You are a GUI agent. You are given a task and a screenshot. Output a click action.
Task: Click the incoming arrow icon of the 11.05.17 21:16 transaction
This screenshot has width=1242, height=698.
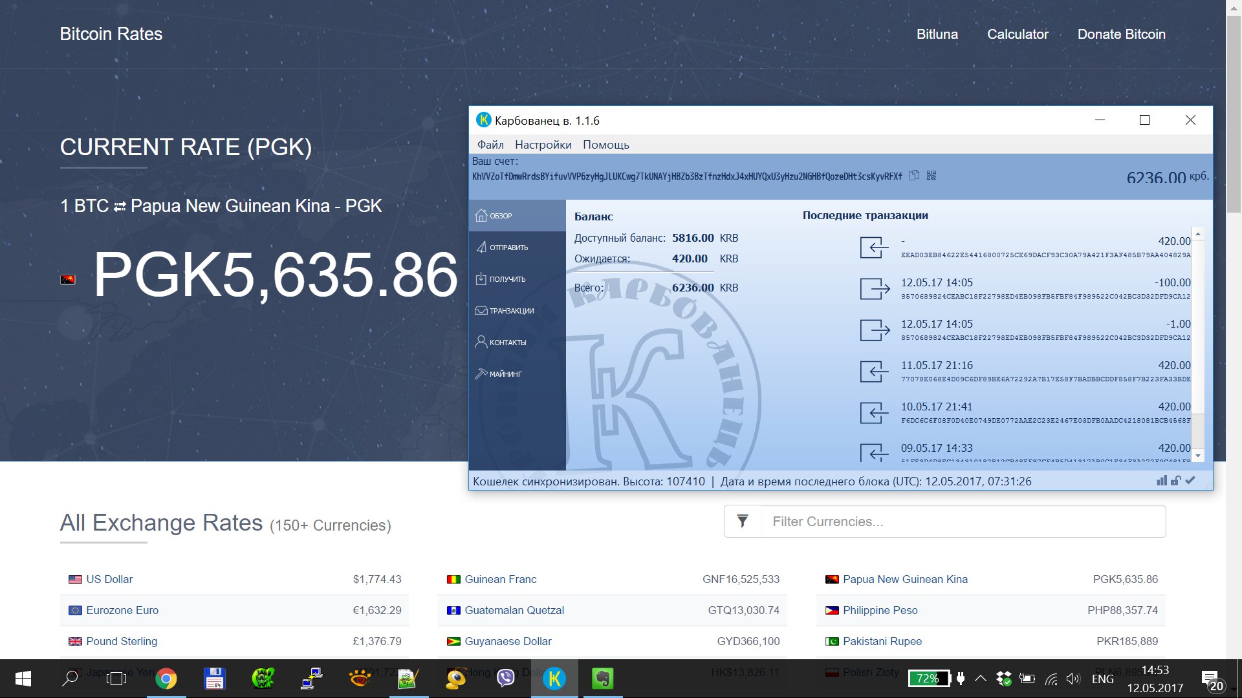pos(875,372)
